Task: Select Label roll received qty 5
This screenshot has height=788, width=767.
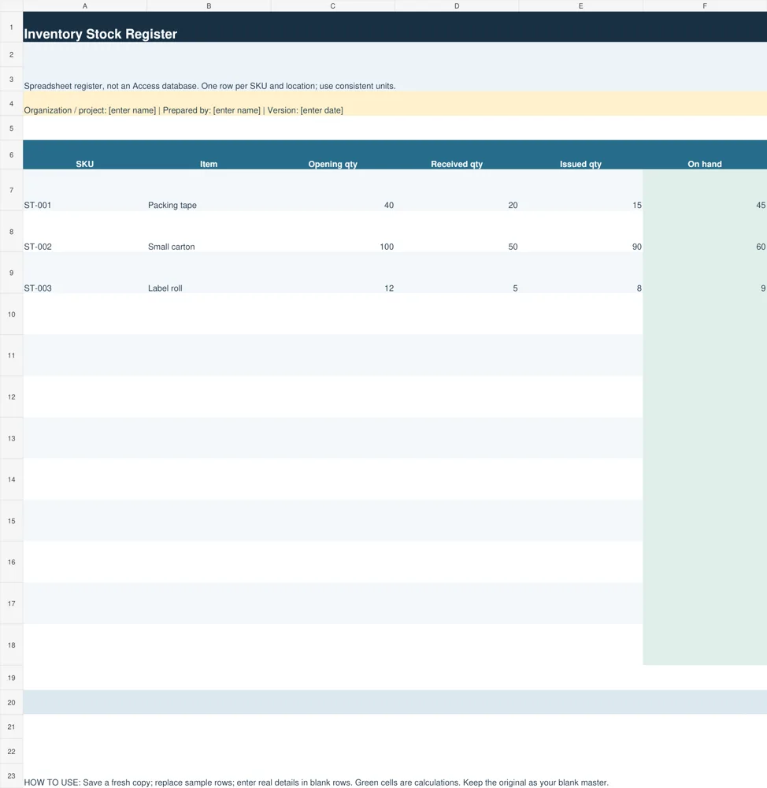Action: tap(457, 273)
